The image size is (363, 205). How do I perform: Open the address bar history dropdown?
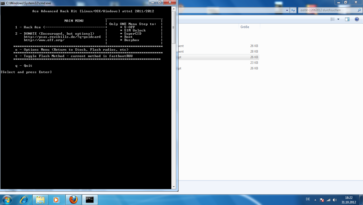click(287, 10)
